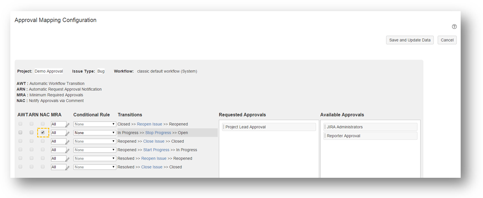
Task: Click MRA pencil icon for Resolved-Close Issue row
Action: click(x=67, y=168)
